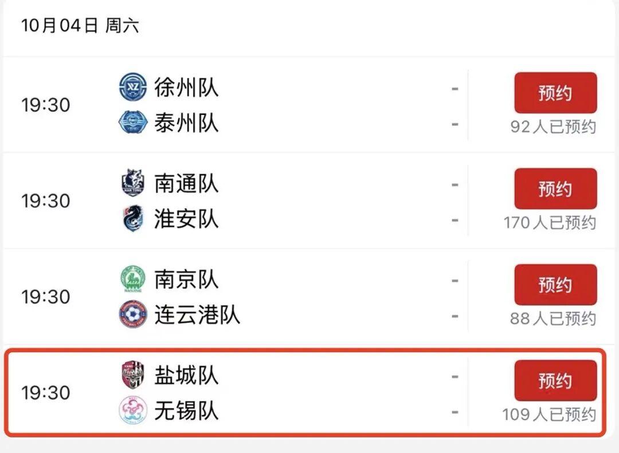Reserve the 盐城队 vs 无锡队 match
Viewport: 619px width, 453px height.
(555, 380)
